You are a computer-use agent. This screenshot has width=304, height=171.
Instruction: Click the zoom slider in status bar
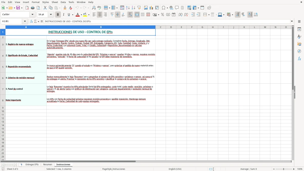[x=283, y=169]
